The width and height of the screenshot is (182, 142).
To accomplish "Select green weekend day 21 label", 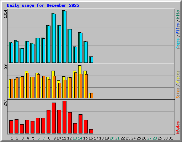I will point(117,138).
